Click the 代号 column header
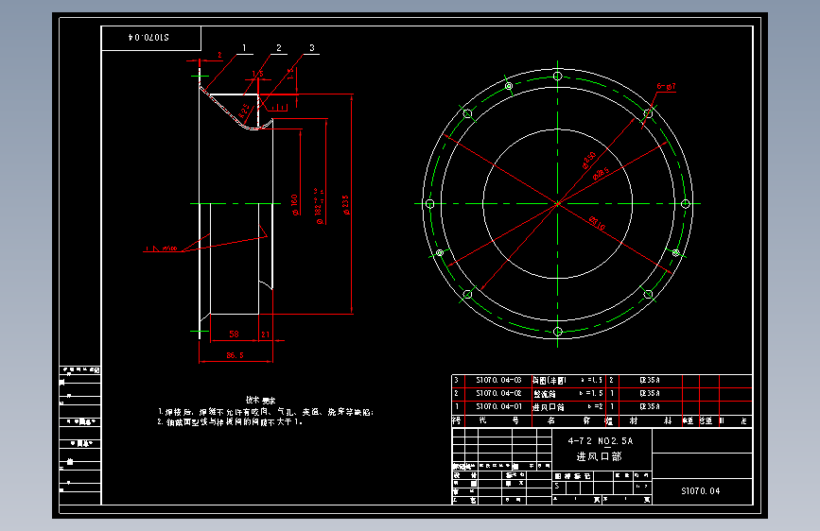Screen dimensions: 820x531 pyautogui.click(x=498, y=420)
